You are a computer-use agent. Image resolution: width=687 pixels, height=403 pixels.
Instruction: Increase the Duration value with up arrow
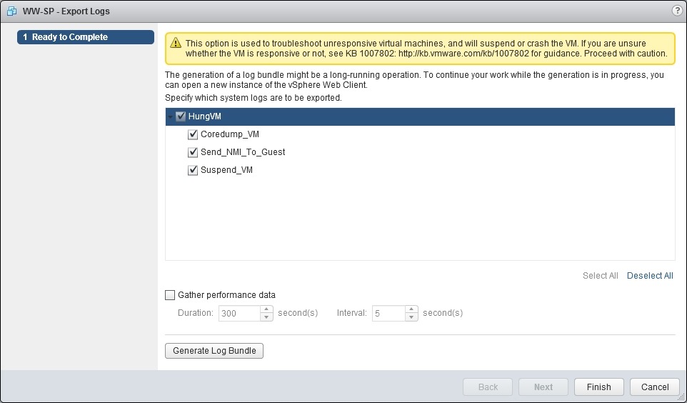coord(266,309)
